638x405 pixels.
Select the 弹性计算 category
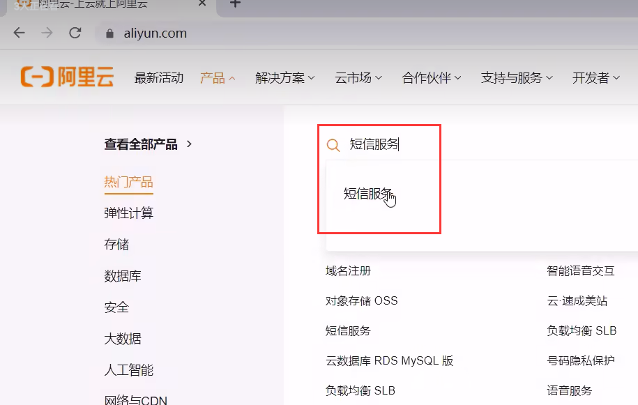pos(128,213)
